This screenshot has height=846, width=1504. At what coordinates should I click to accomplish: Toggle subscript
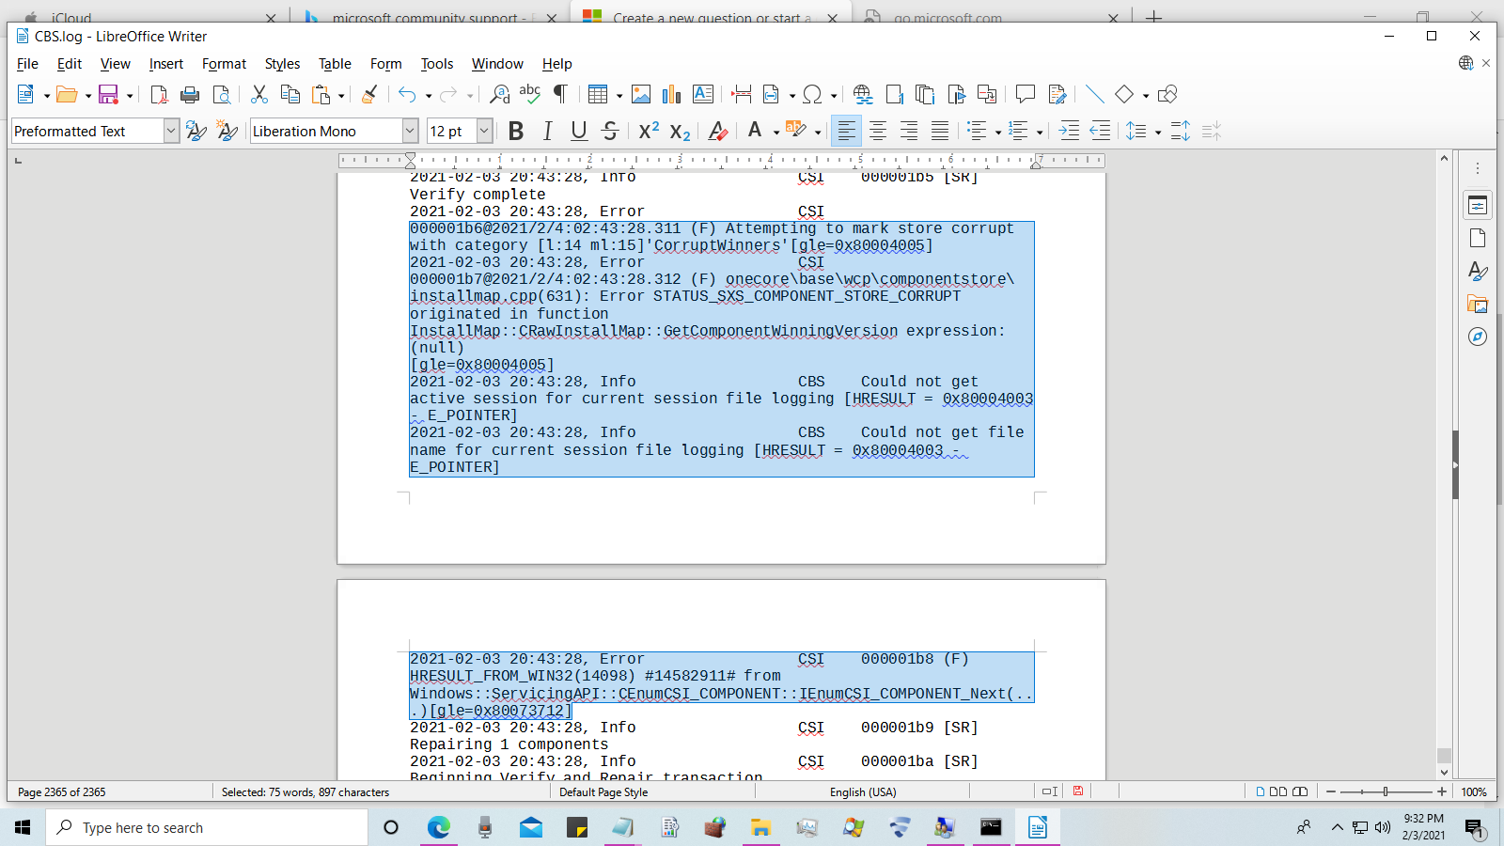coord(680,131)
